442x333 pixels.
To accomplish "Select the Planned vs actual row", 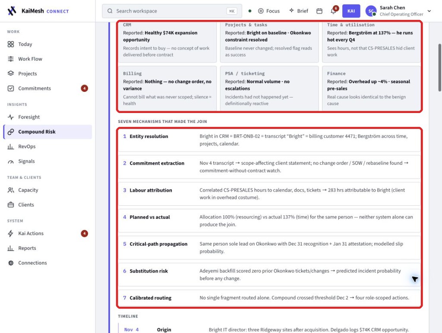I will (269, 220).
